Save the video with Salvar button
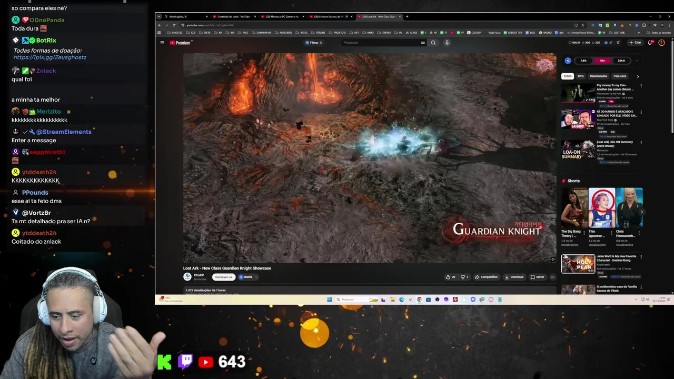The height and width of the screenshot is (379, 674). pyautogui.click(x=537, y=277)
